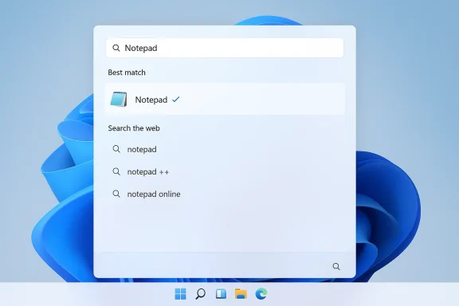Viewport: 459px width, 306px height.
Task: Open Task View from the taskbar
Action: click(x=221, y=294)
